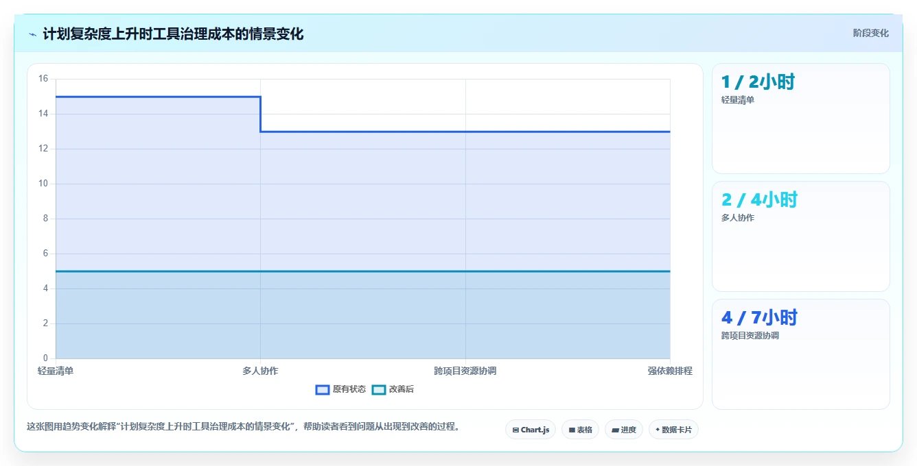Click the chart title 计划复杂度上升时工具治理成本的情景变化
The image size is (917, 466).
[x=173, y=34]
